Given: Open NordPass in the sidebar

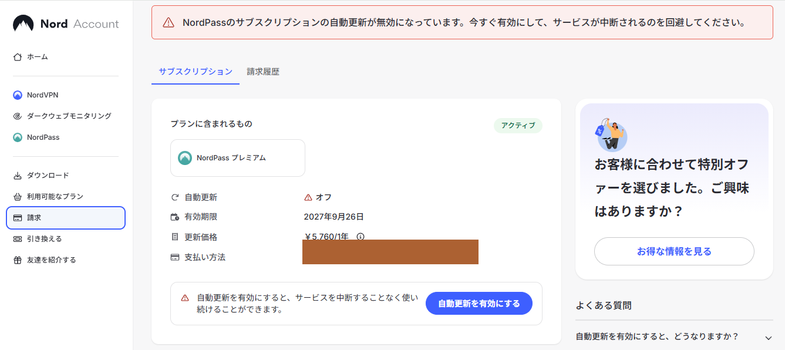Looking at the screenshot, I should (x=66, y=137).
